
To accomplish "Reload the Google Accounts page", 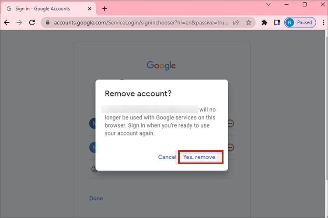I will click(32, 22).
